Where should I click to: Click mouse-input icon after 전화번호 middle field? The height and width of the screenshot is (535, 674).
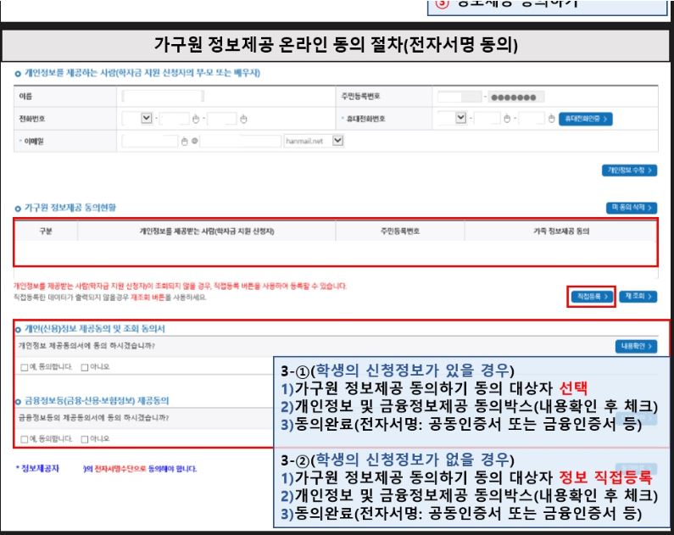click(x=196, y=119)
